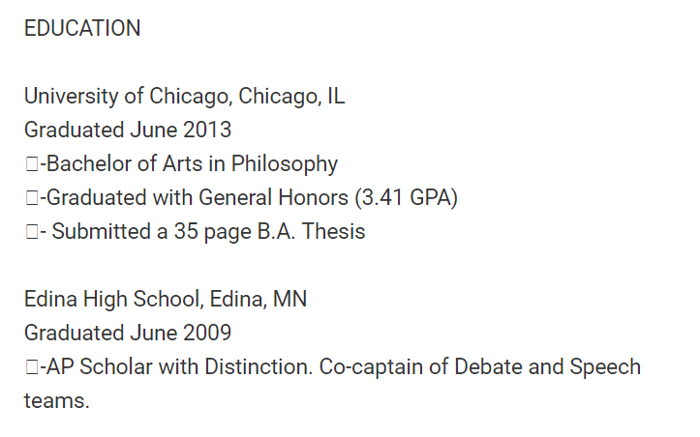700x437 pixels.
Task: Click the word Philosophy
Action: tap(289, 164)
